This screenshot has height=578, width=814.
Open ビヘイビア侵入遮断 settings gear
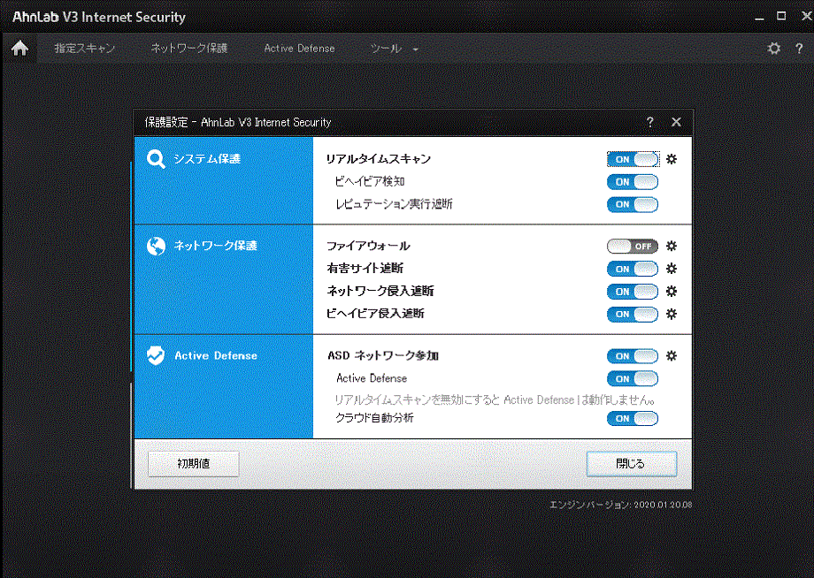[672, 314]
